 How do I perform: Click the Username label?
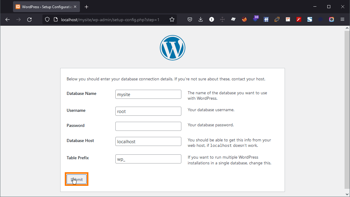click(76, 111)
